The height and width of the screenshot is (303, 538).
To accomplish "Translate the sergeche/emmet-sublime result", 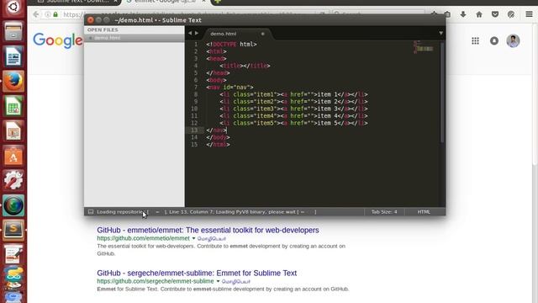I will (x=236, y=282).
